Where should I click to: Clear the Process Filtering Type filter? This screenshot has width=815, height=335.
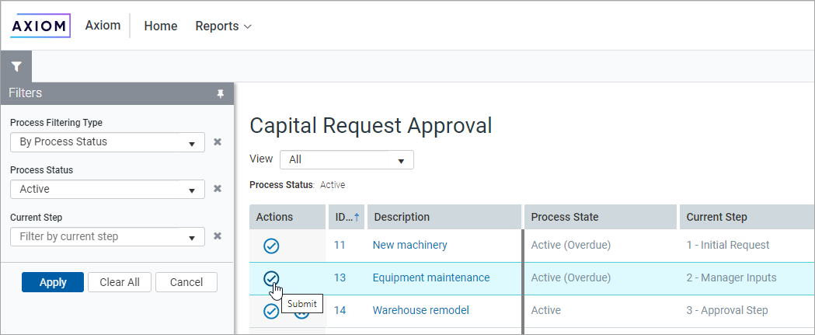[x=218, y=142]
